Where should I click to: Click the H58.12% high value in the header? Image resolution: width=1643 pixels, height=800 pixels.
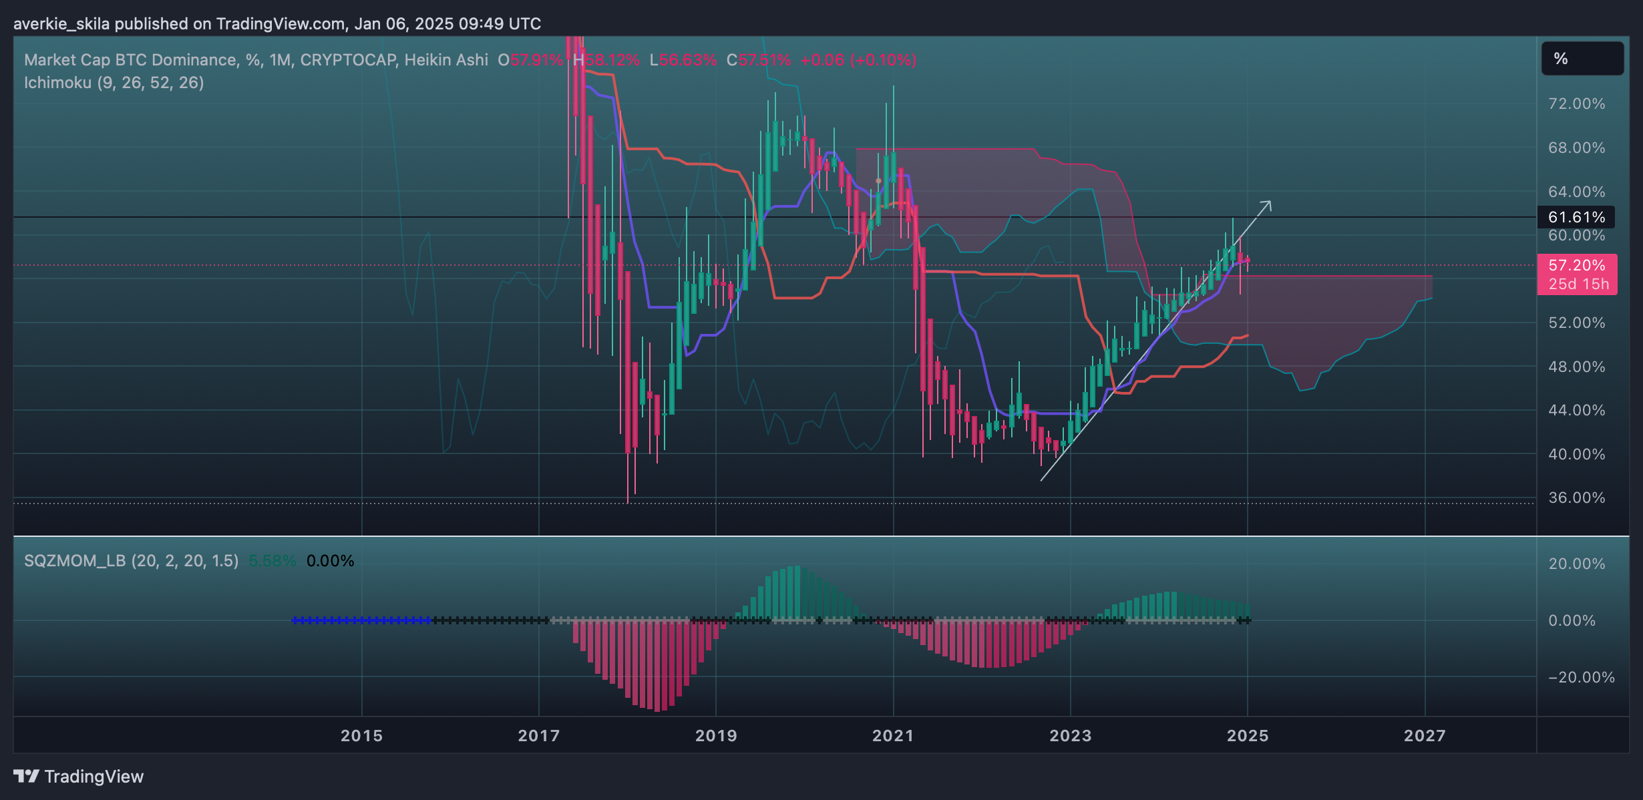(x=606, y=60)
